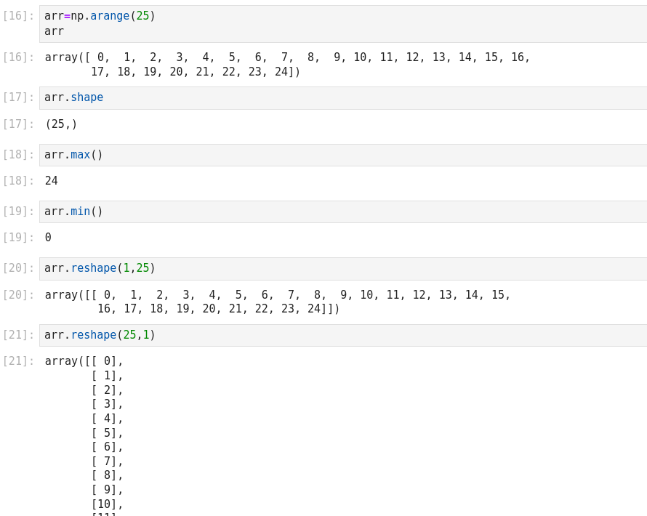Screen dimensions: 647x516
Task: Click into the arr.min() code cell
Action: click(342, 211)
